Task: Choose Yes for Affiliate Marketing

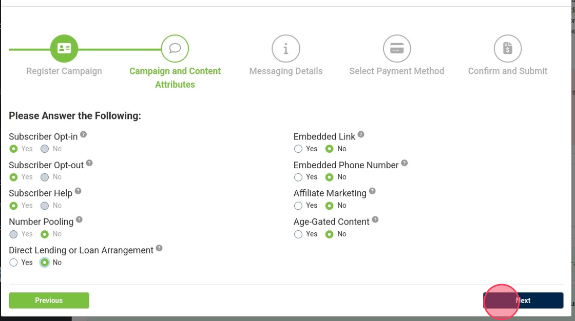Action: [298, 206]
